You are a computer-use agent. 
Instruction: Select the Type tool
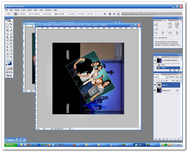[11, 47]
